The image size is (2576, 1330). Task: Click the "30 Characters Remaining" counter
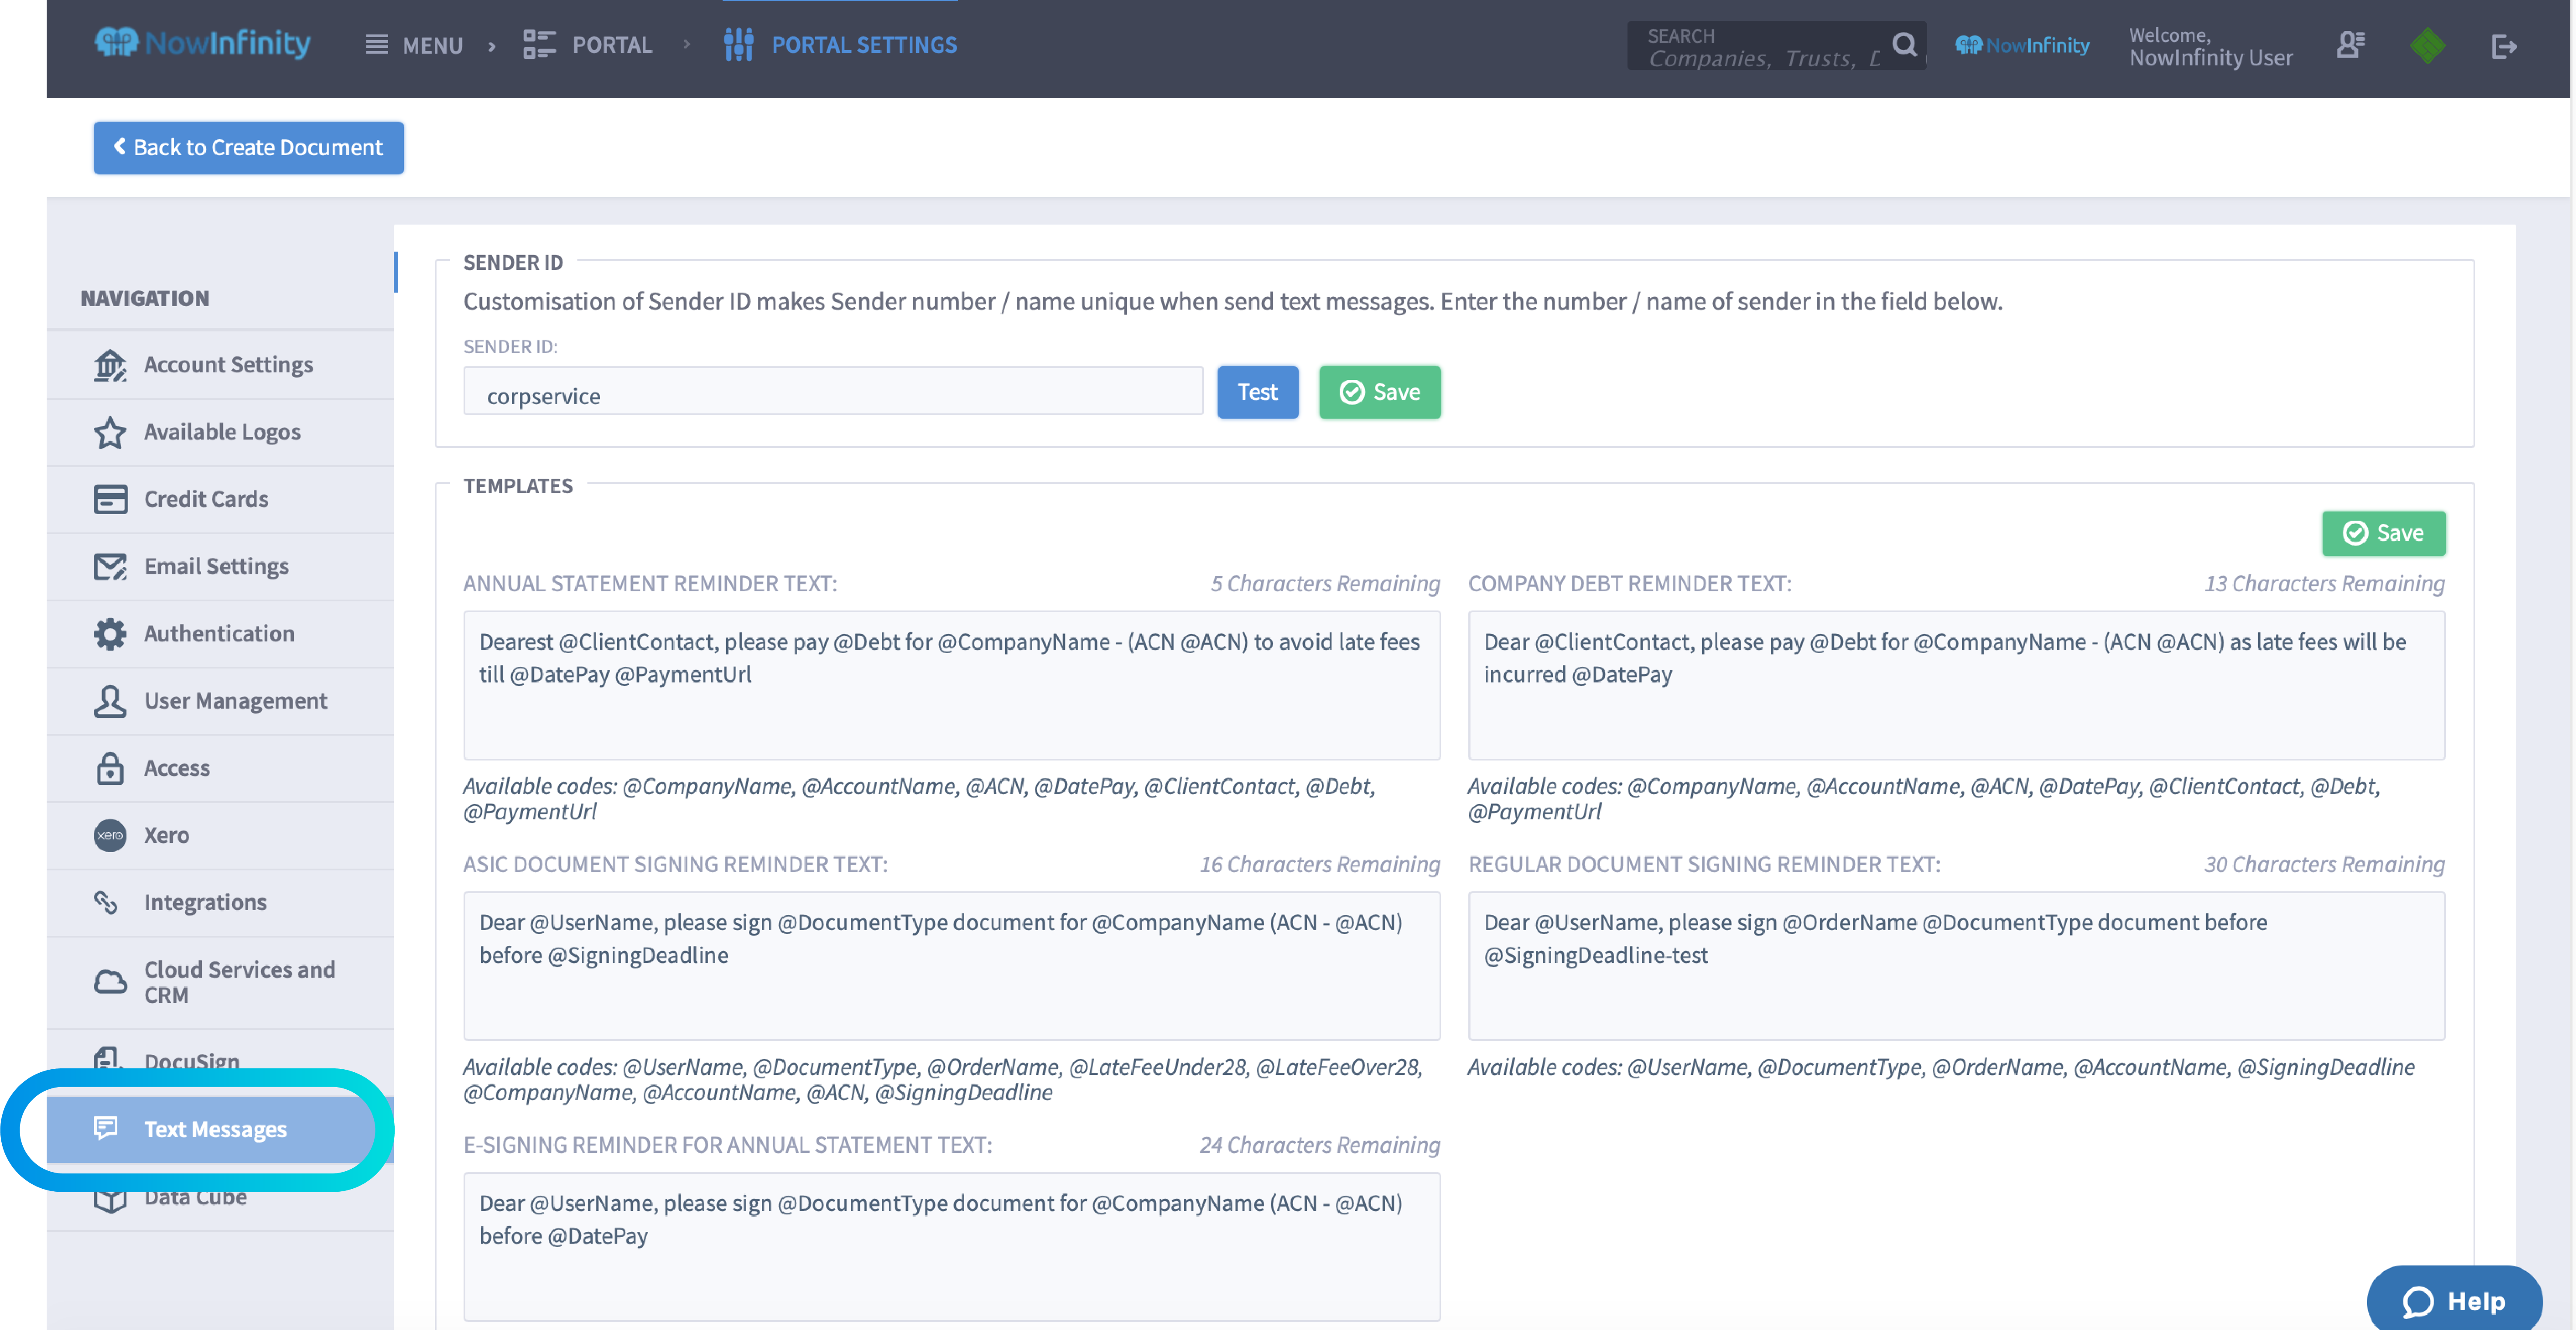[x=2324, y=865]
